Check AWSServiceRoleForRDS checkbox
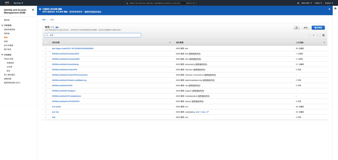This screenshot has height=160, width=338. (x=46, y=85)
